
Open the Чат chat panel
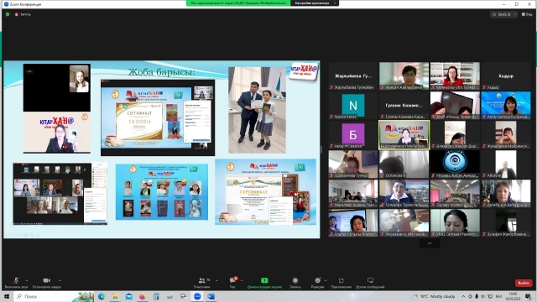coord(233,283)
